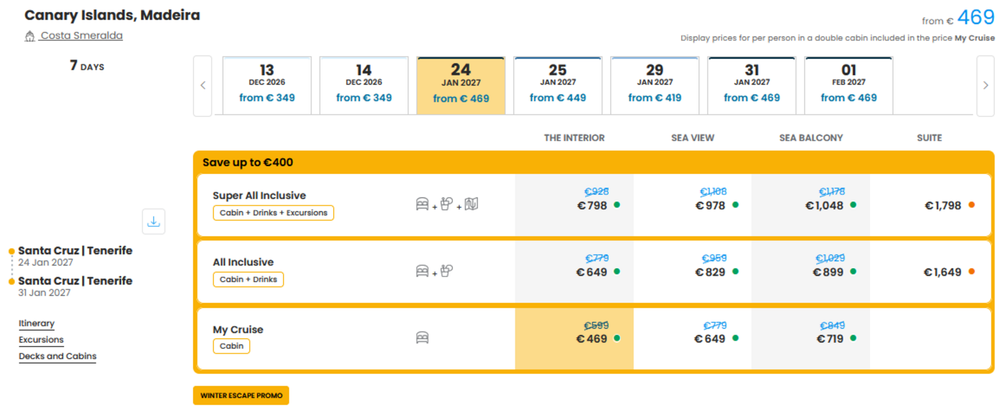Open the Costa Smeralda ship link

pos(82,35)
